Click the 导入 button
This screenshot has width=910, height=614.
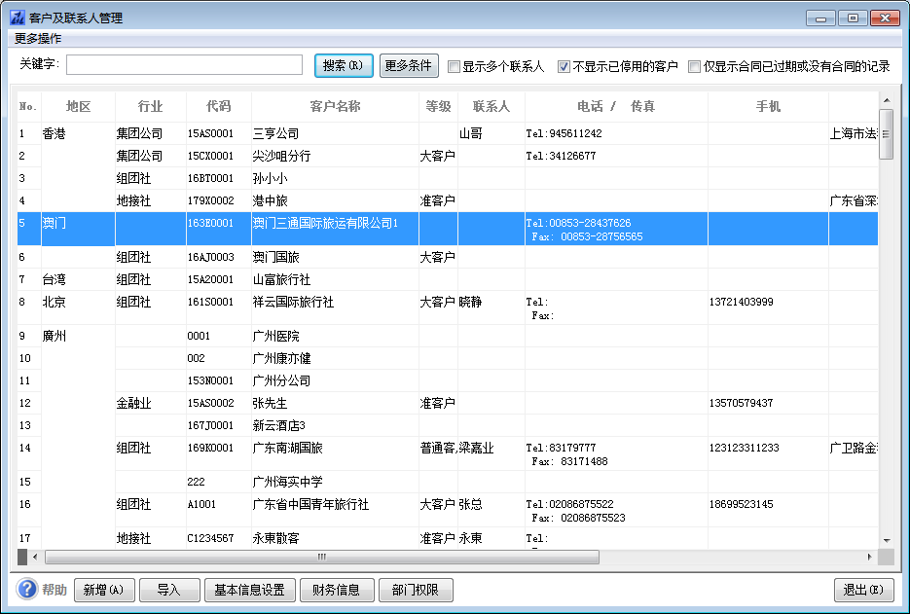click(169, 590)
